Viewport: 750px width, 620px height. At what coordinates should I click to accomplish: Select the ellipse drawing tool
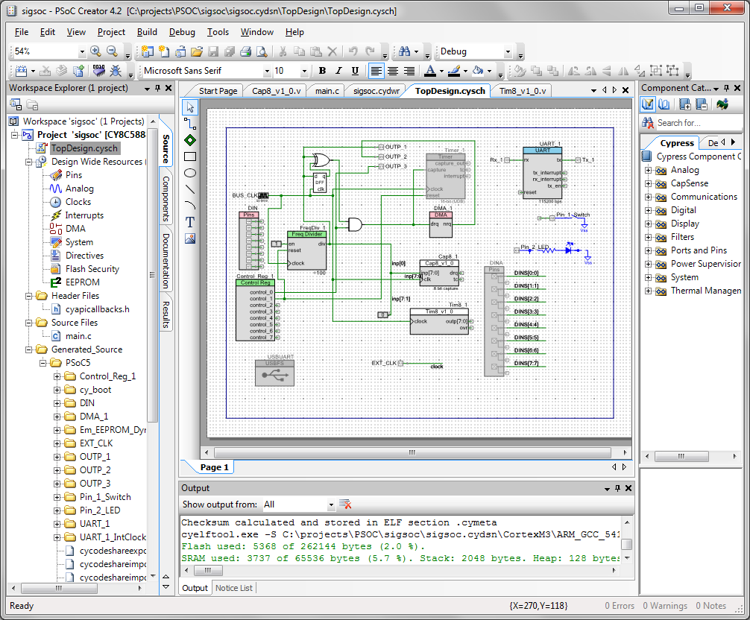point(190,173)
